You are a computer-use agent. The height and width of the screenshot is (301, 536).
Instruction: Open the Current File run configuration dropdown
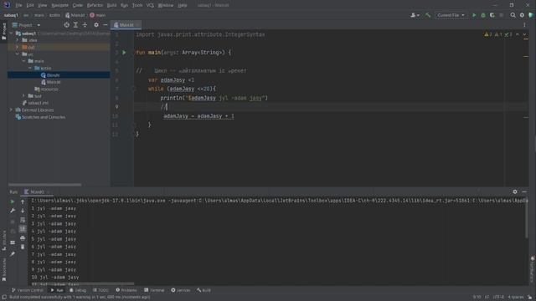(451, 15)
